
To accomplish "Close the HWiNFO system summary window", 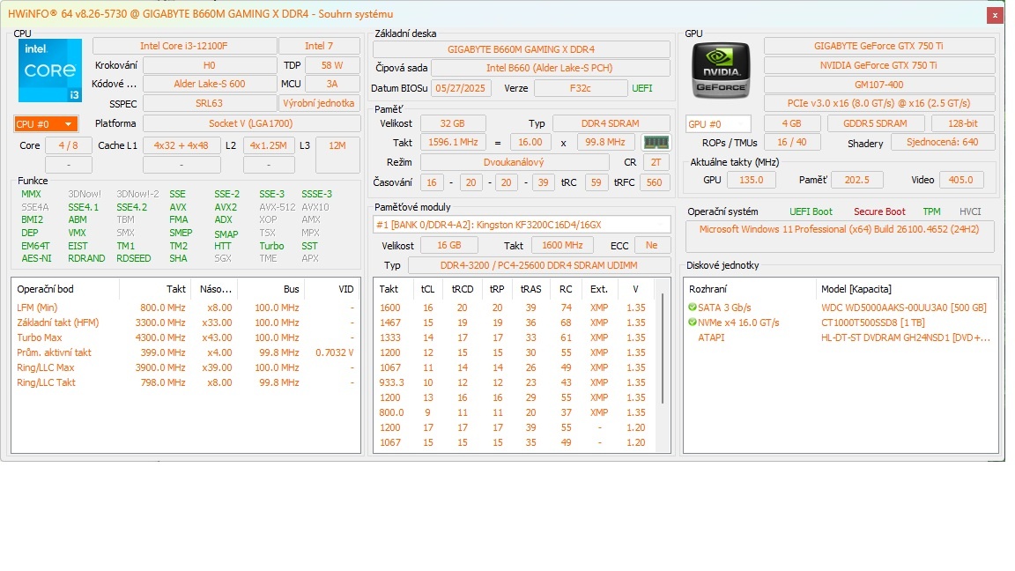I will 995,14.
